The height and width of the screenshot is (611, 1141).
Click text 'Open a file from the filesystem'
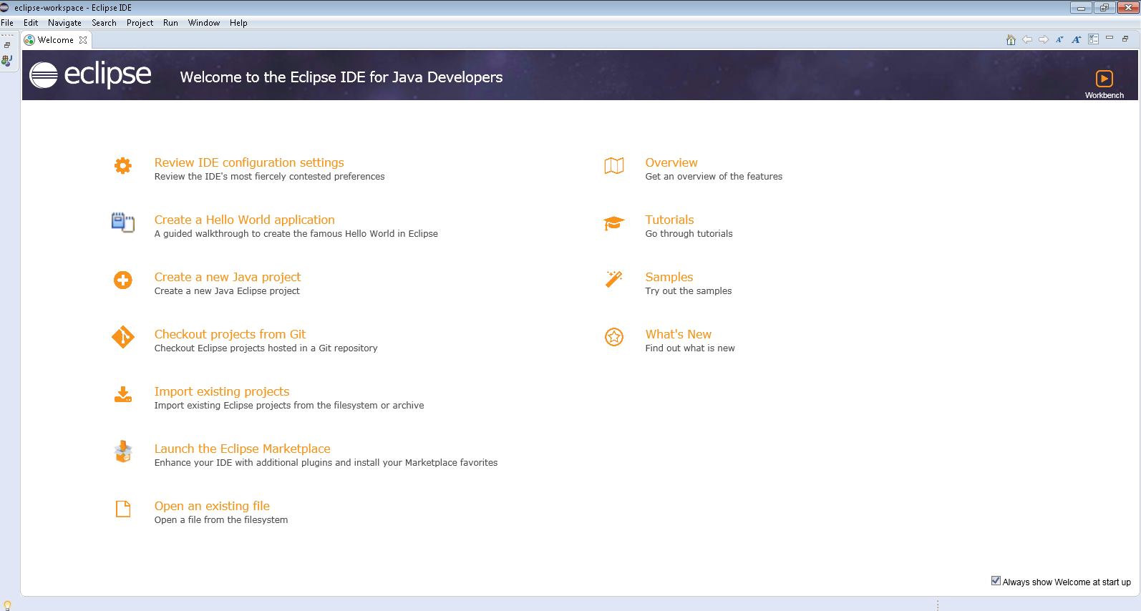[221, 520]
